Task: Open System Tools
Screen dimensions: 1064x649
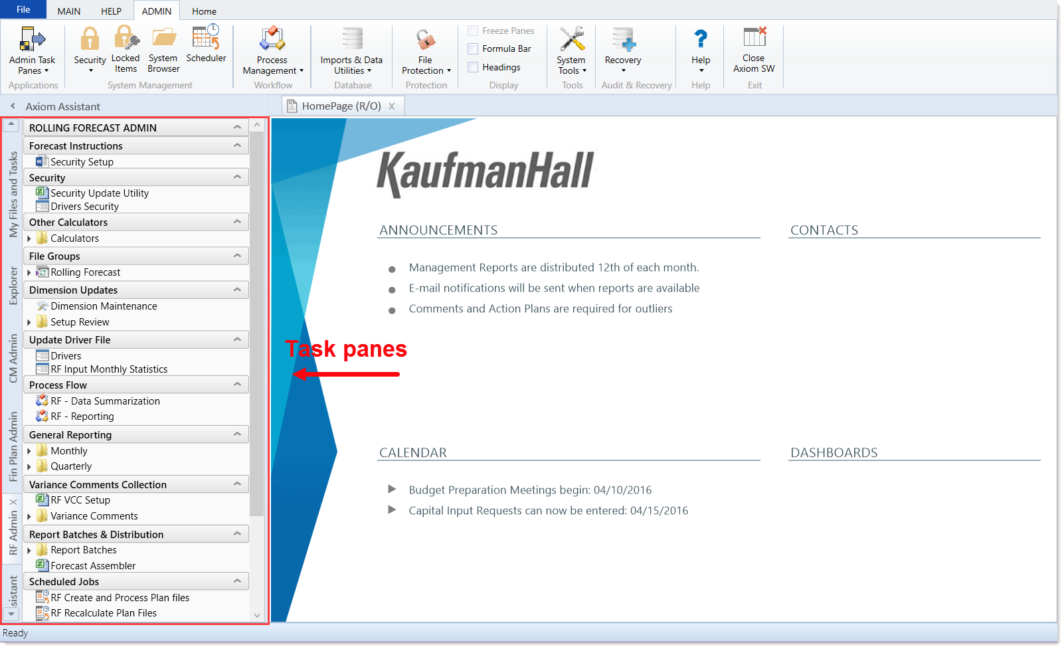Action: [571, 50]
